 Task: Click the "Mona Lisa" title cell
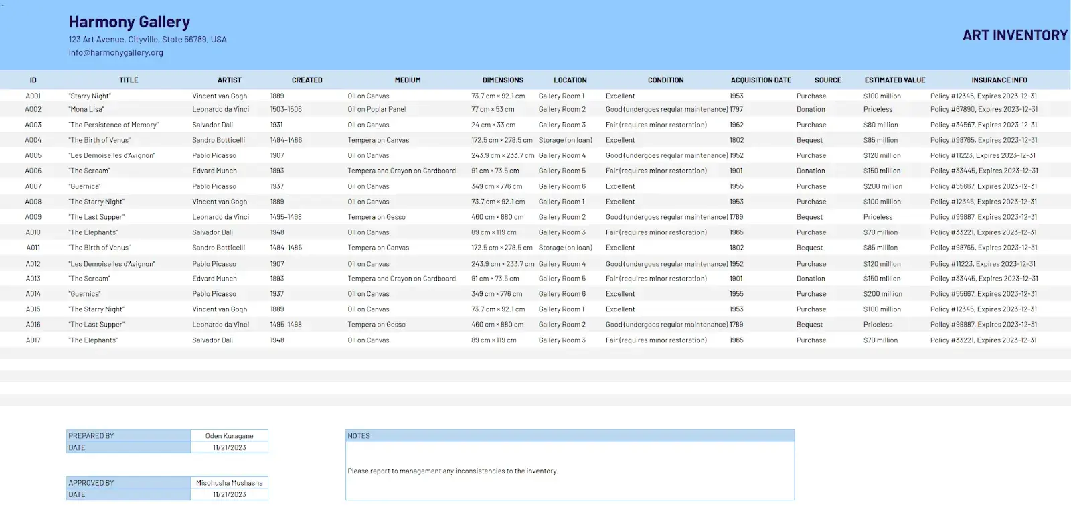pos(86,110)
